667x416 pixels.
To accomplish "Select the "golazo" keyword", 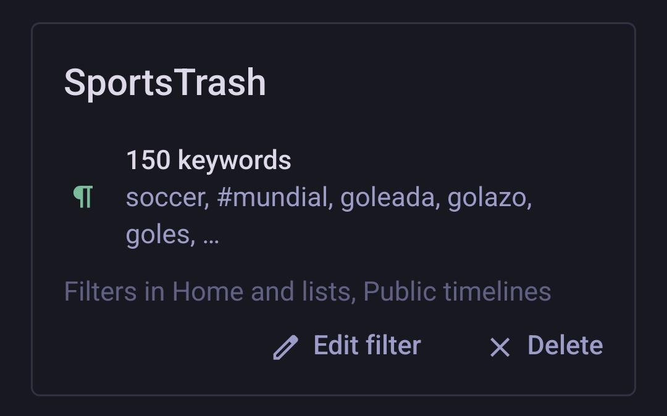I will pyautogui.click(x=489, y=198).
